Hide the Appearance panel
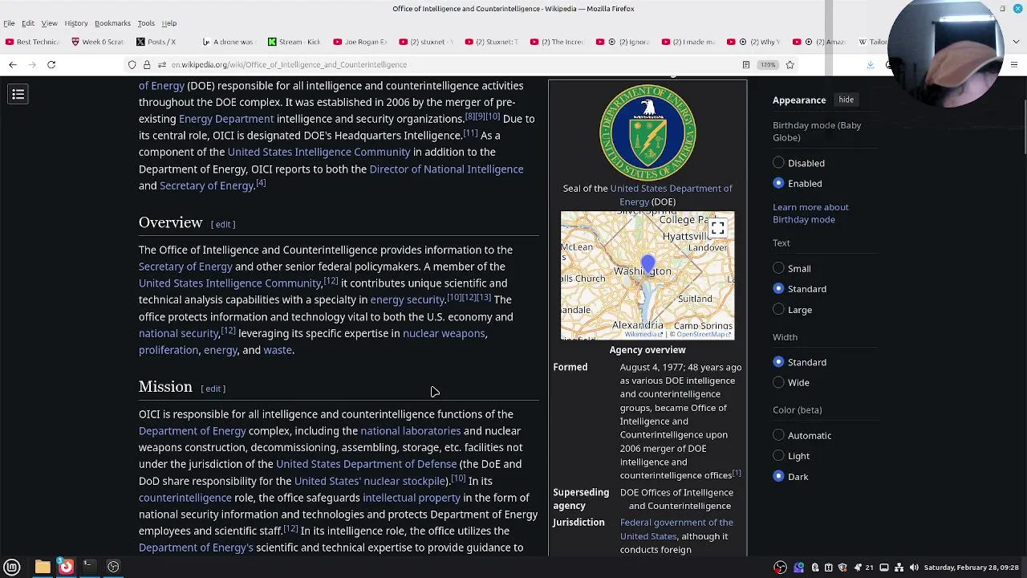The image size is (1027, 578). coord(846,100)
